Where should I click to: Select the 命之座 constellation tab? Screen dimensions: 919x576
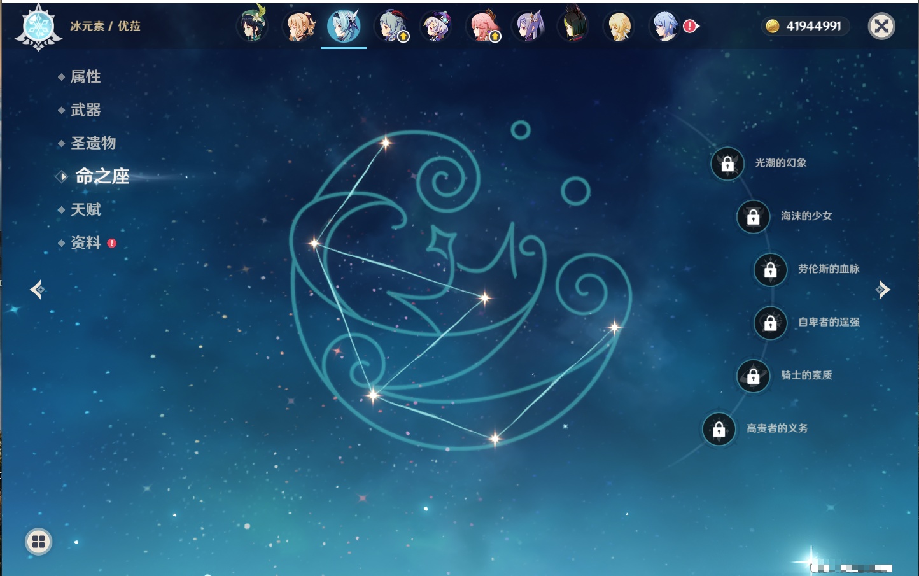(x=102, y=176)
